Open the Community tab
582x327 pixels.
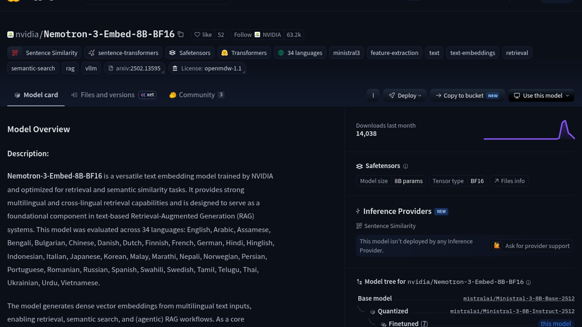coord(197,95)
